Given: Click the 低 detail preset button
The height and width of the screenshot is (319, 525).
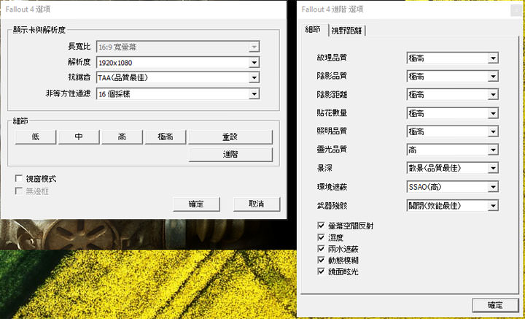Looking at the screenshot, I should click(36, 137).
